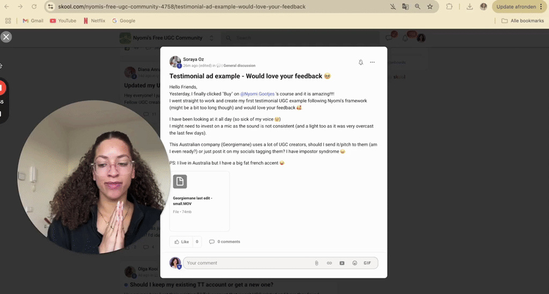
Task: Open the chat messages icon in header
Action: pyautogui.click(x=389, y=38)
